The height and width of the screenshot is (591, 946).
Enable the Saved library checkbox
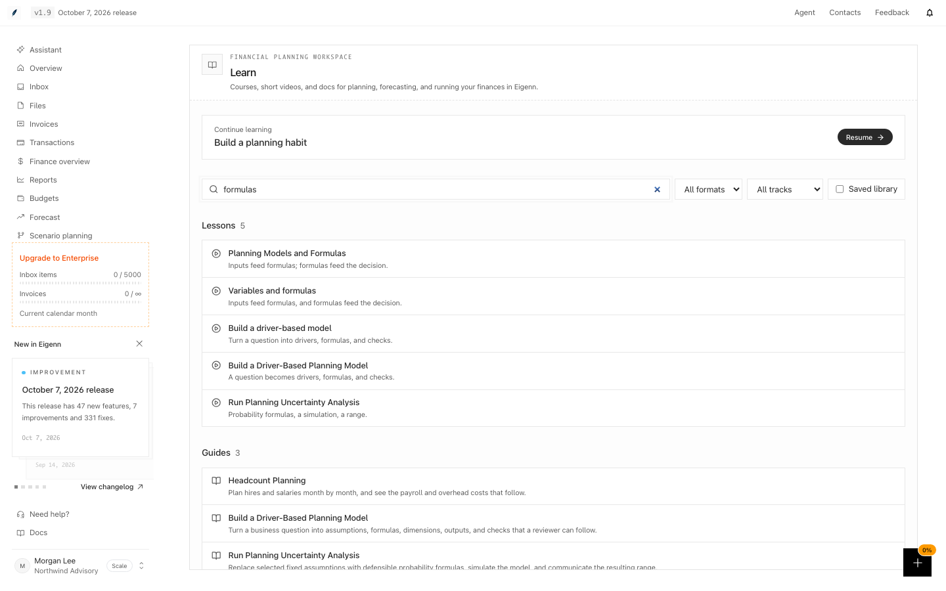(x=840, y=189)
